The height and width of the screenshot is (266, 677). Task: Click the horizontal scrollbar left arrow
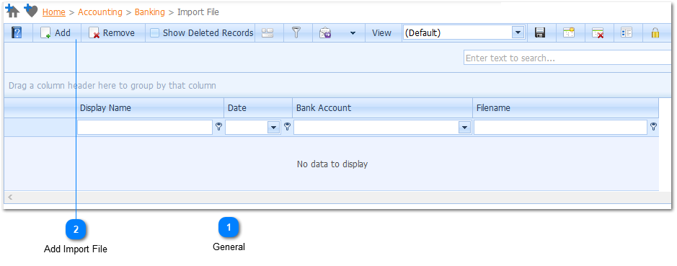click(10, 198)
